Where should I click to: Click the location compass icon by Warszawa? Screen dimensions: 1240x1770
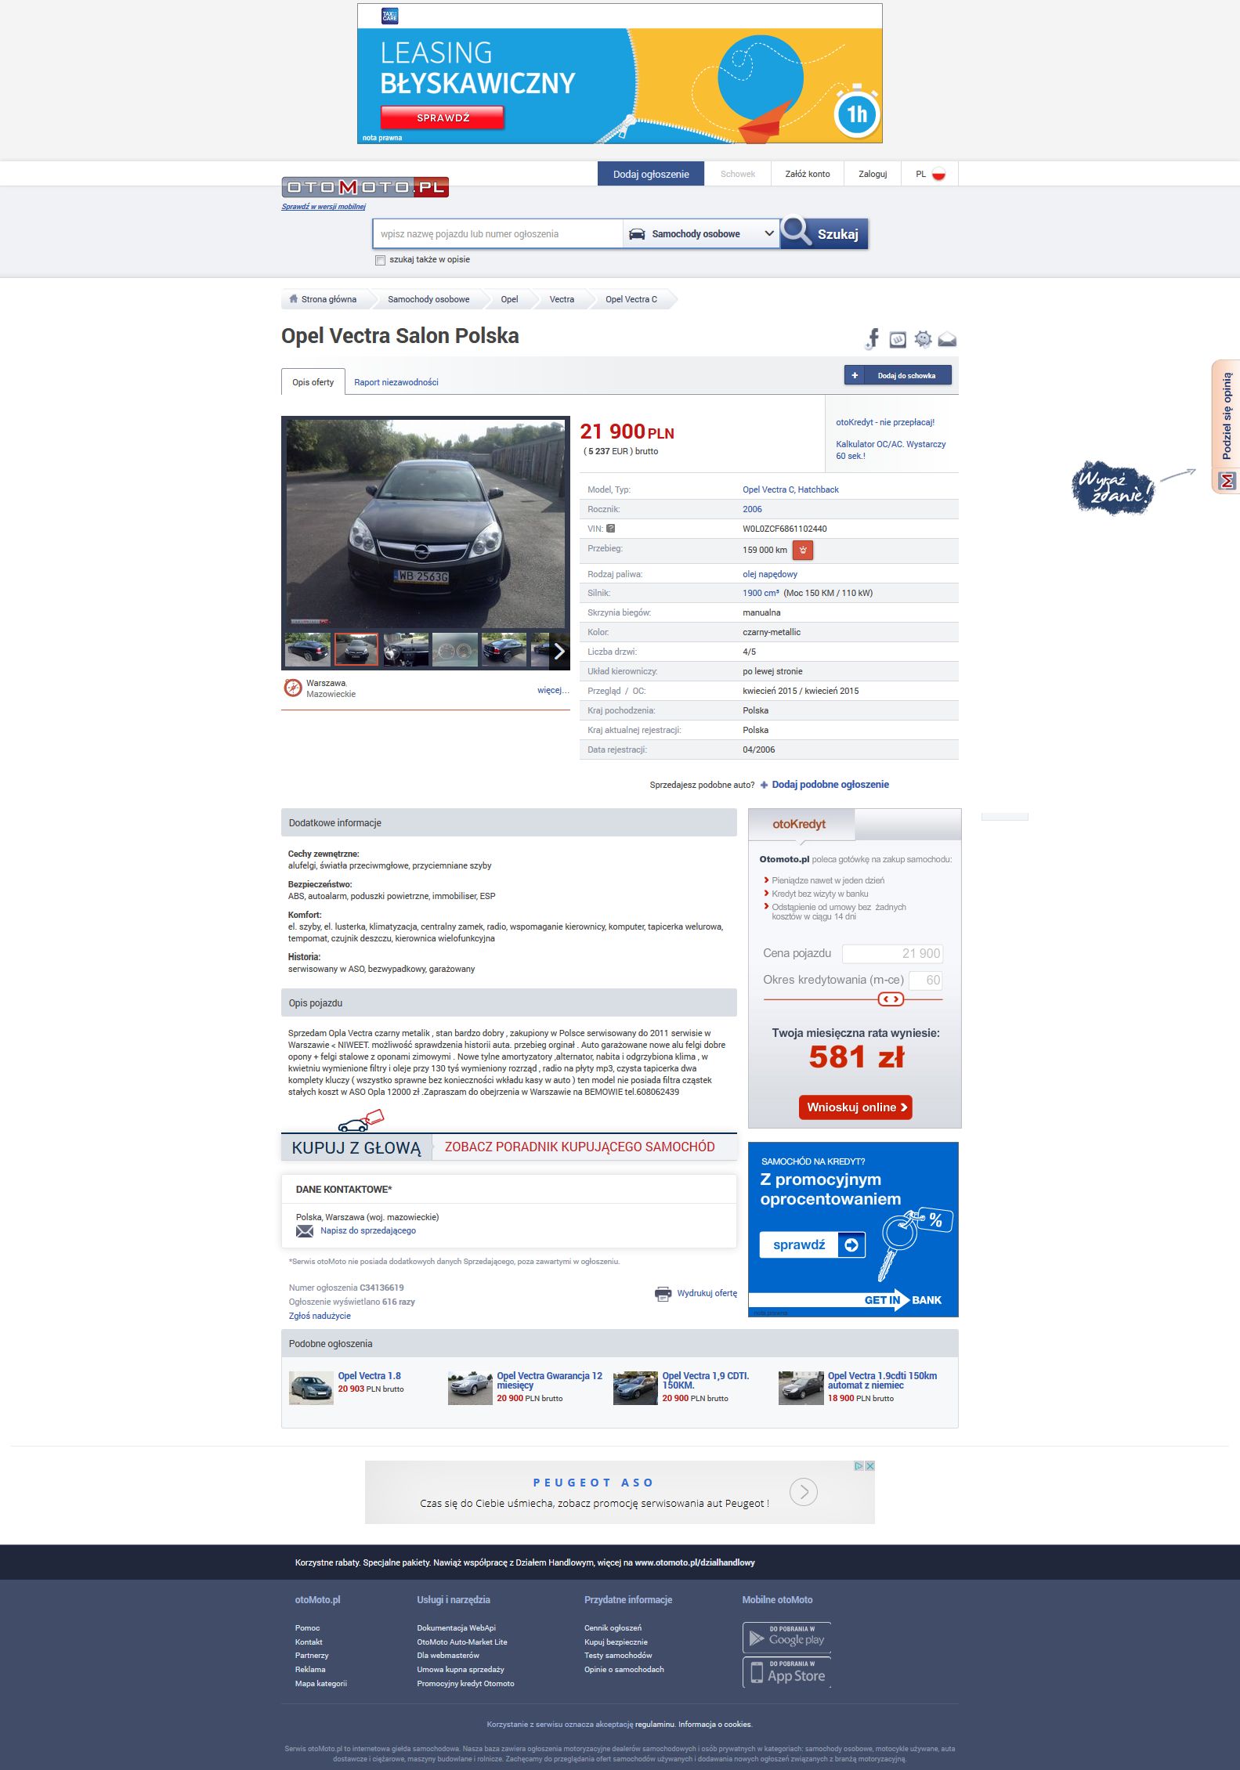pyautogui.click(x=292, y=688)
